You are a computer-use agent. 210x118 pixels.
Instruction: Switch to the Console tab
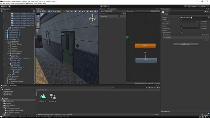click(x=13, y=86)
